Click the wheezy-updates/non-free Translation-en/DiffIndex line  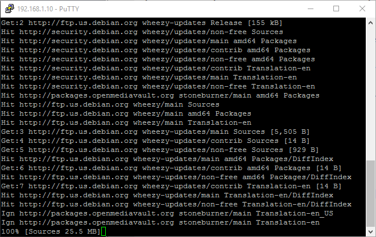coord(176,205)
